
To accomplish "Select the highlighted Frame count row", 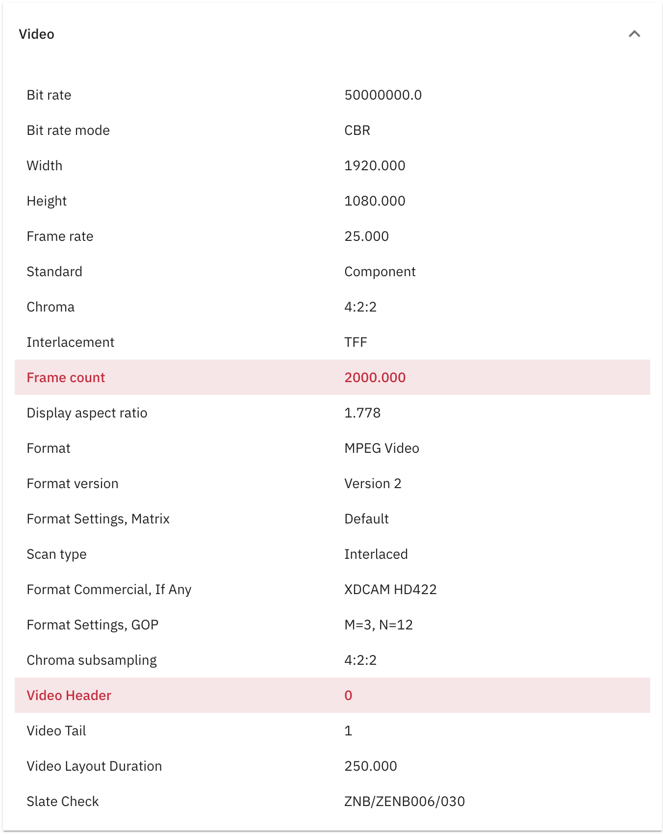I will 332,377.
